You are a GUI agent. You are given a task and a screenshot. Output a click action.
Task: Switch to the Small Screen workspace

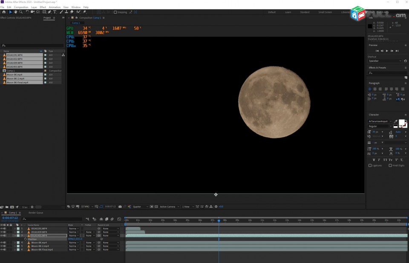(x=325, y=12)
